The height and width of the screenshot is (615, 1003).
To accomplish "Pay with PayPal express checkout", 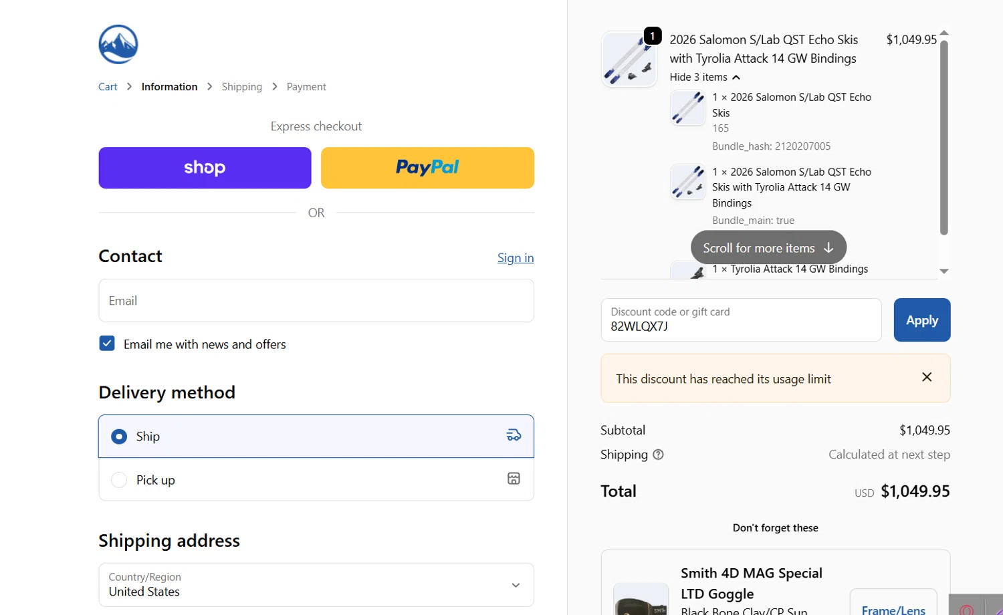I will pyautogui.click(x=427, y=168).
